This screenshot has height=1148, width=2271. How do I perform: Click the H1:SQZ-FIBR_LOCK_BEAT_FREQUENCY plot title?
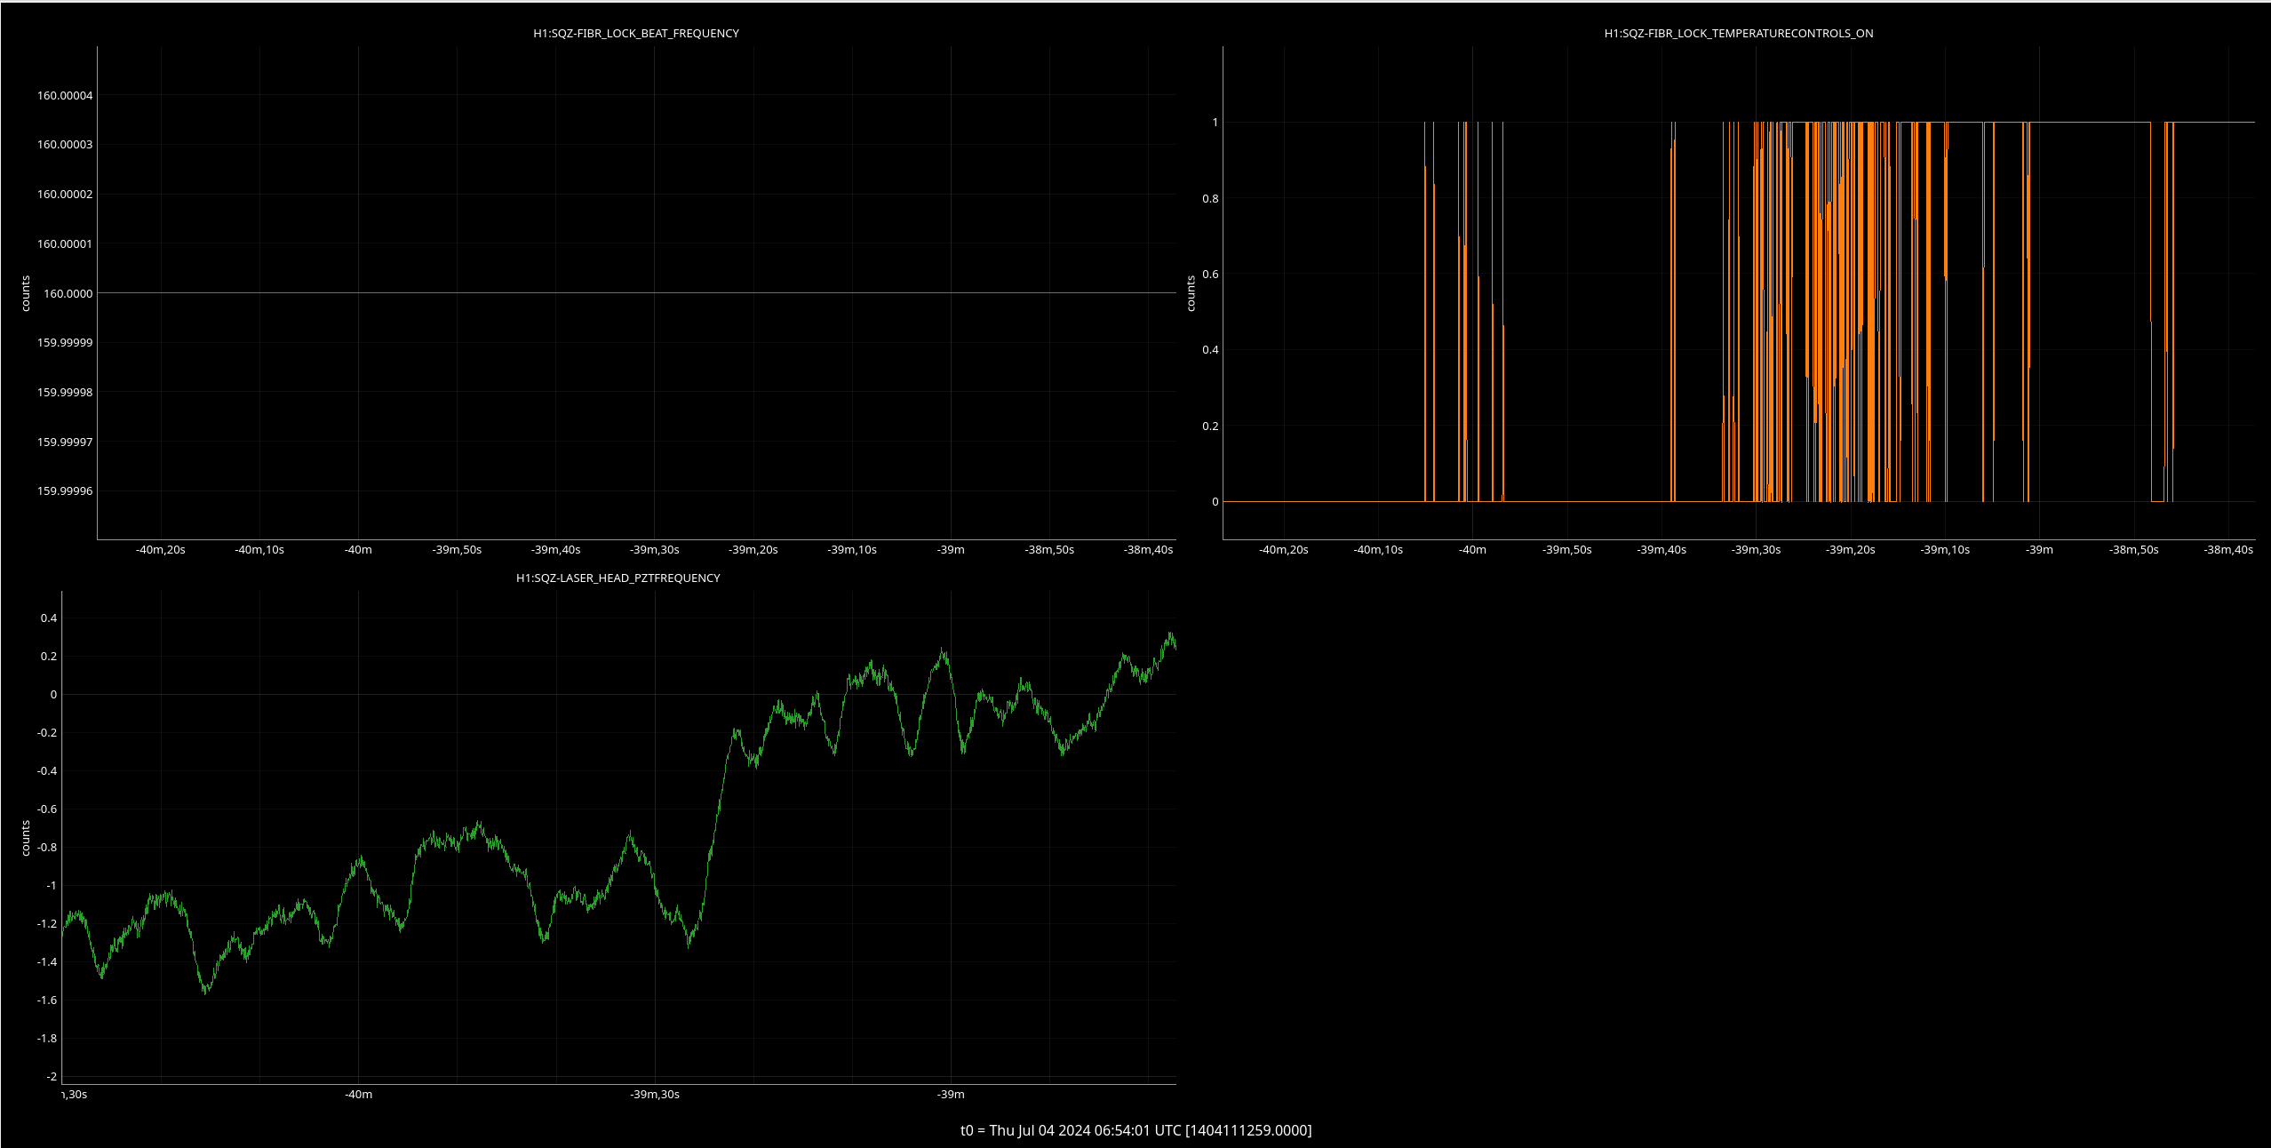coord(636,33)
